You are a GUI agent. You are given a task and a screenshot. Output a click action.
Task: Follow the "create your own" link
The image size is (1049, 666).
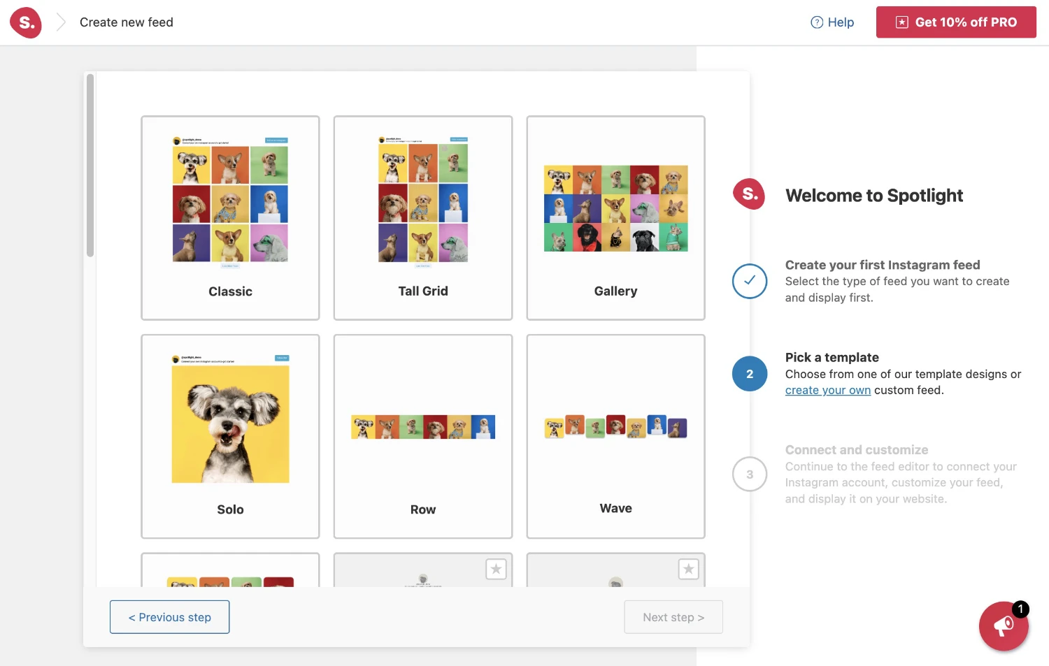[x=828, y=391]
